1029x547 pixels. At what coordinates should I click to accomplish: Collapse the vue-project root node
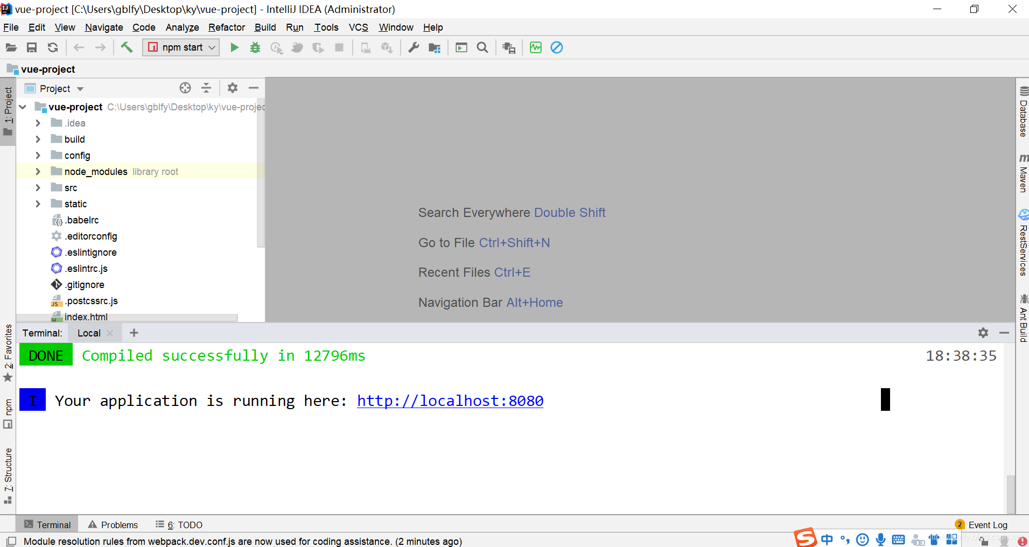tap(23, 107)
